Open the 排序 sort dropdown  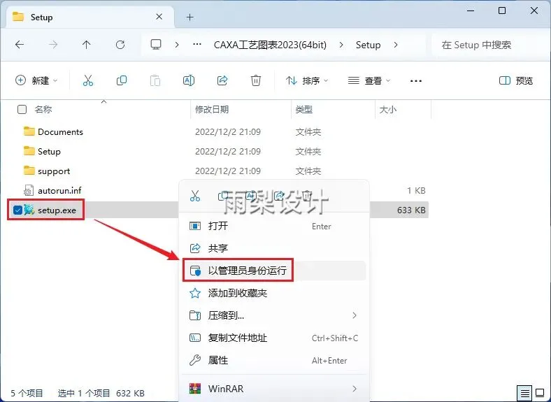pyautogui.click(x=307, y=81)
